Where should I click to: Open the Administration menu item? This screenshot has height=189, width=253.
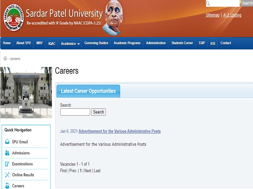coord(156,43)
